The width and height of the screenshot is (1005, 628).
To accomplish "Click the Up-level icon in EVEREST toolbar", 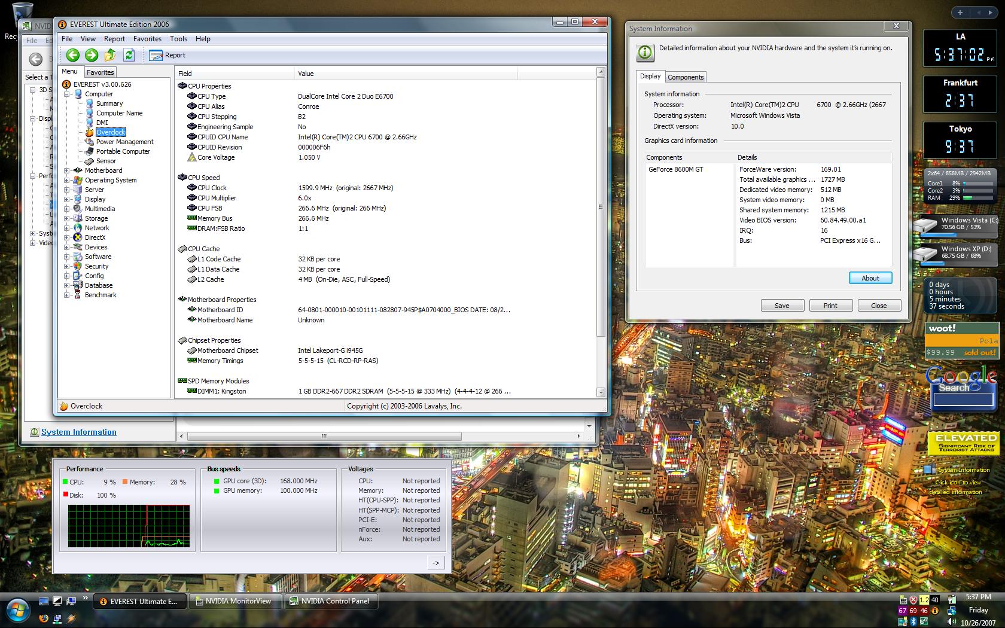I will click(110, 55).
